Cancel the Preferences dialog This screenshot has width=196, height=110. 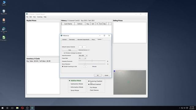pos(106,75)
